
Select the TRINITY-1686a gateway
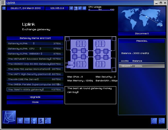coord(35,90)
